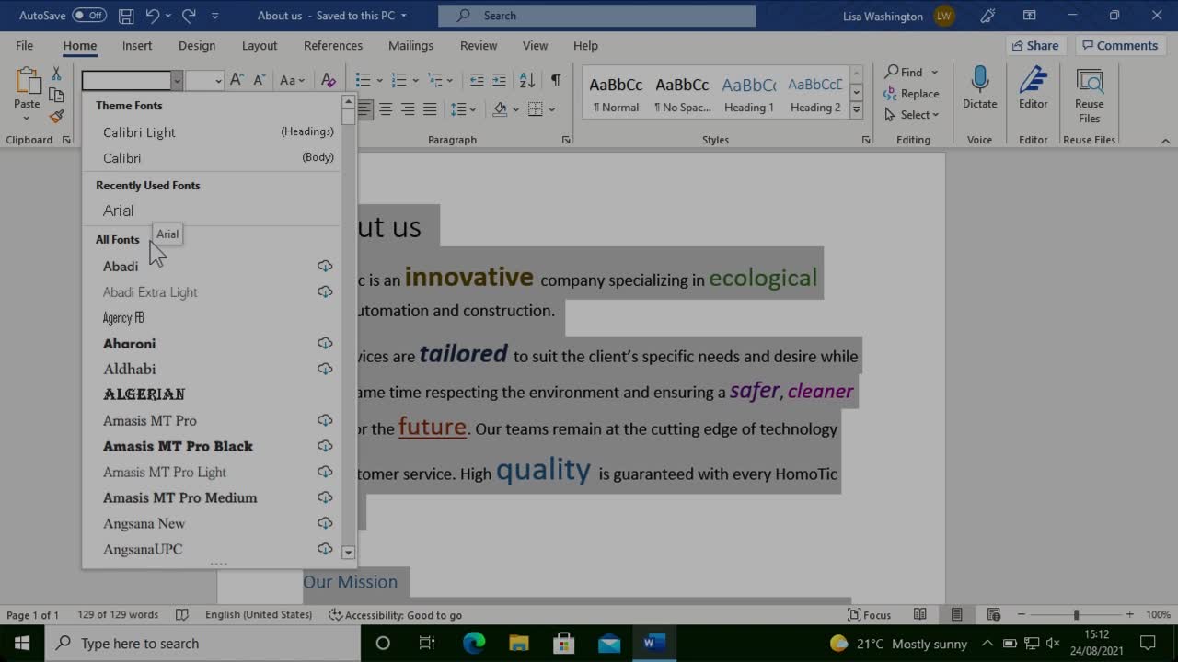Click the Cut scissors icon

point(56,74)
